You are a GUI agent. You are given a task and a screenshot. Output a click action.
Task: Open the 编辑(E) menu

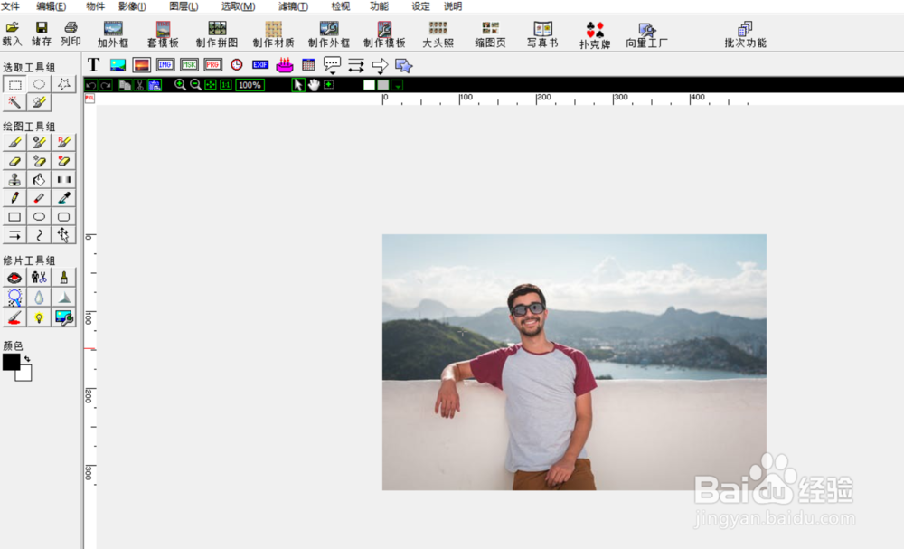(x=51, y=6)
